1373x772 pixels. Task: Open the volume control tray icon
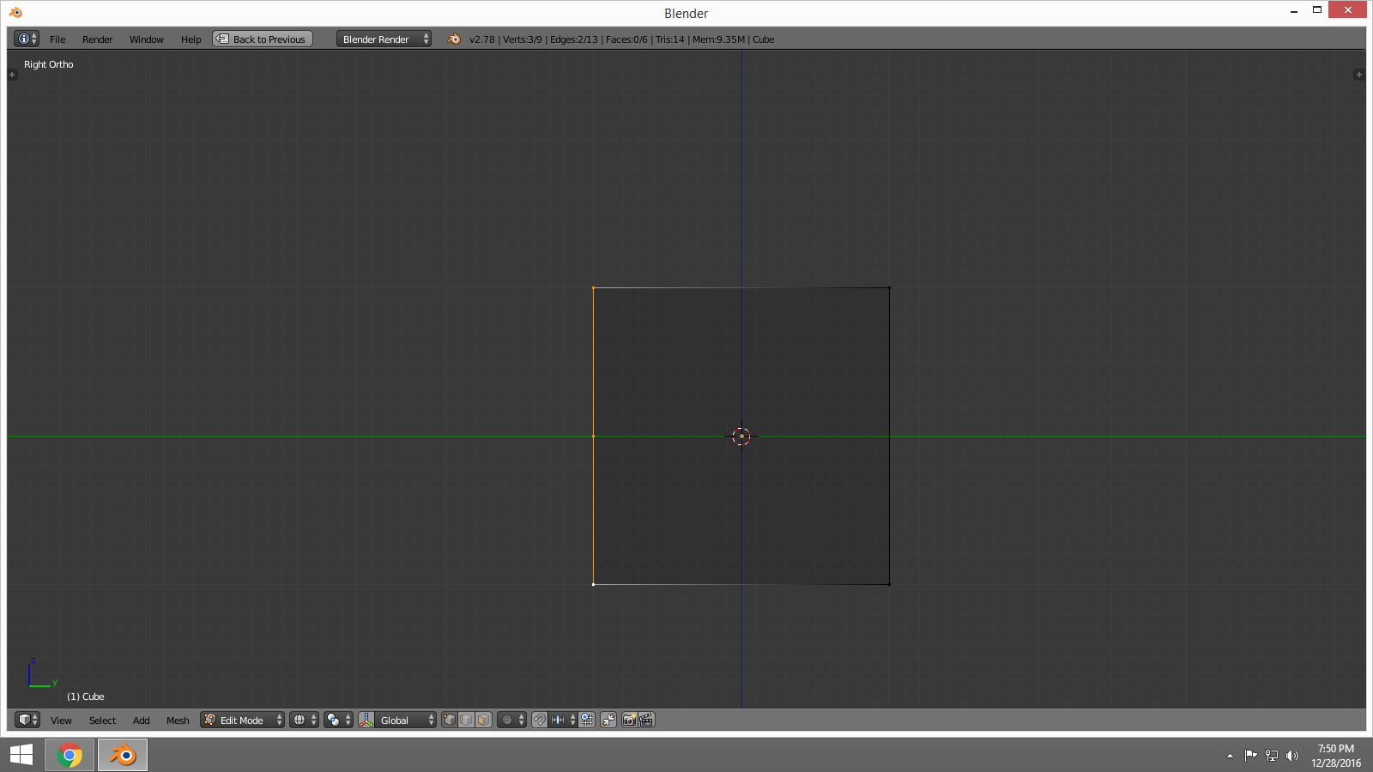1292,756
